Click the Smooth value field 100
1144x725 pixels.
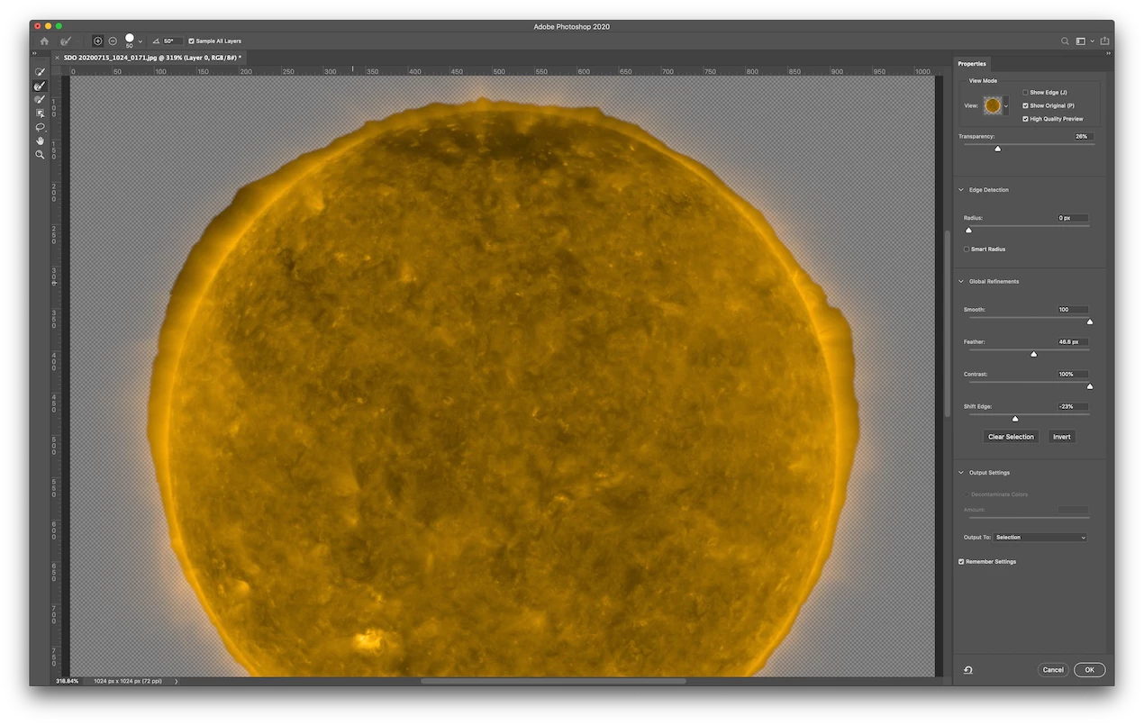coord(1073,310)
